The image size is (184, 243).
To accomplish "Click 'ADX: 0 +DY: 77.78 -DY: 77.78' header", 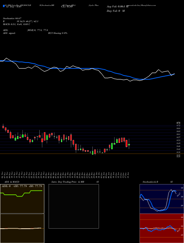I will click(x=22, y=186).
